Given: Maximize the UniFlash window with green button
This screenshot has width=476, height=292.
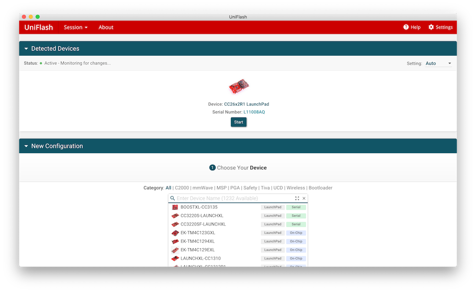Looking at the screenshot, I should coord(38,17).
